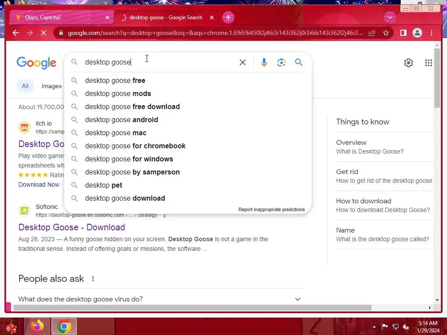Close the desktop goose search tab
Viewport: 447px width, 335px height.
212,17
